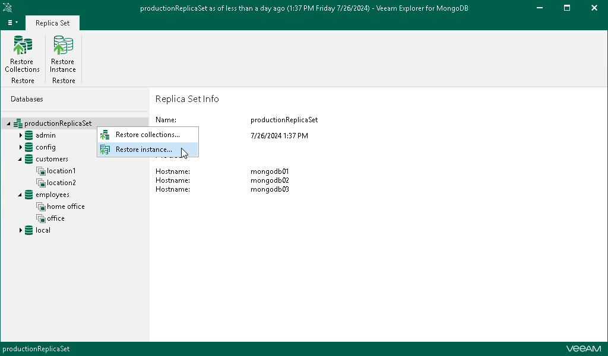Screen dimensions: 608x356
Task: Click the Veeam Explorer app icon in title bar
Action: (7, 8)
